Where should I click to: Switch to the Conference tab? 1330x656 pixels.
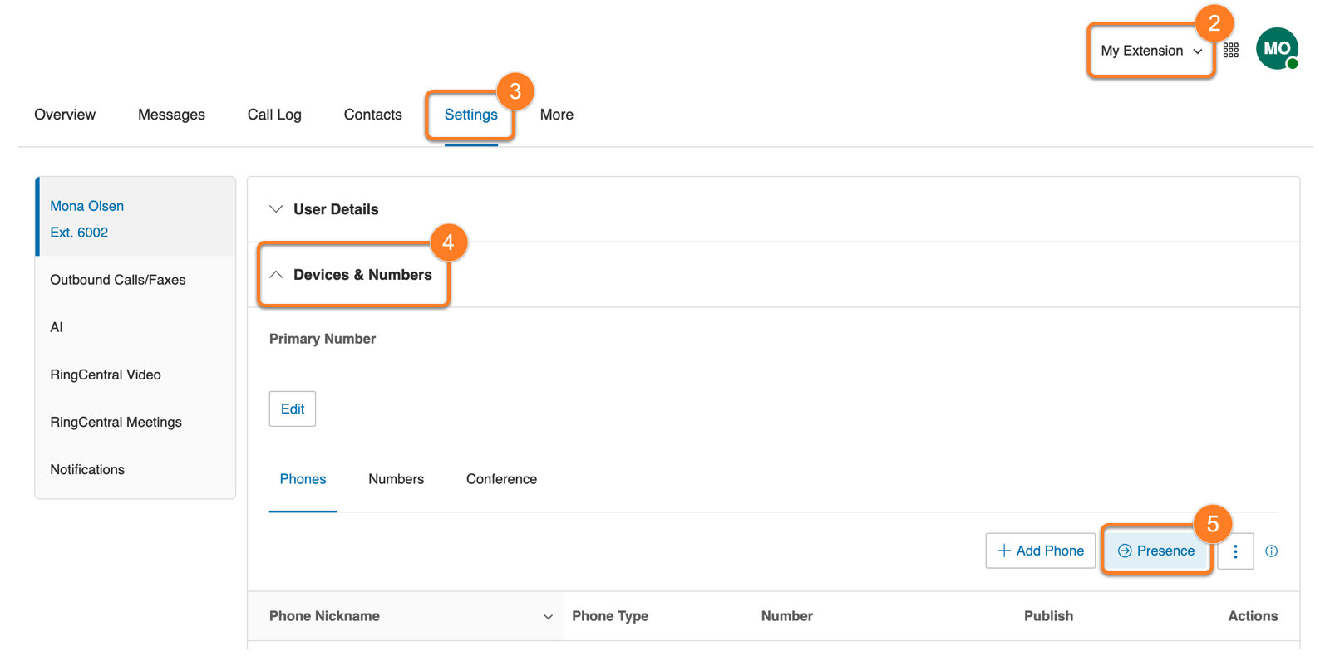coord(501,479)
